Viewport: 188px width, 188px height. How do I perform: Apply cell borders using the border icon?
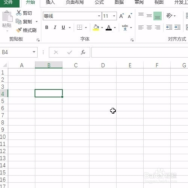coord(79,27)
